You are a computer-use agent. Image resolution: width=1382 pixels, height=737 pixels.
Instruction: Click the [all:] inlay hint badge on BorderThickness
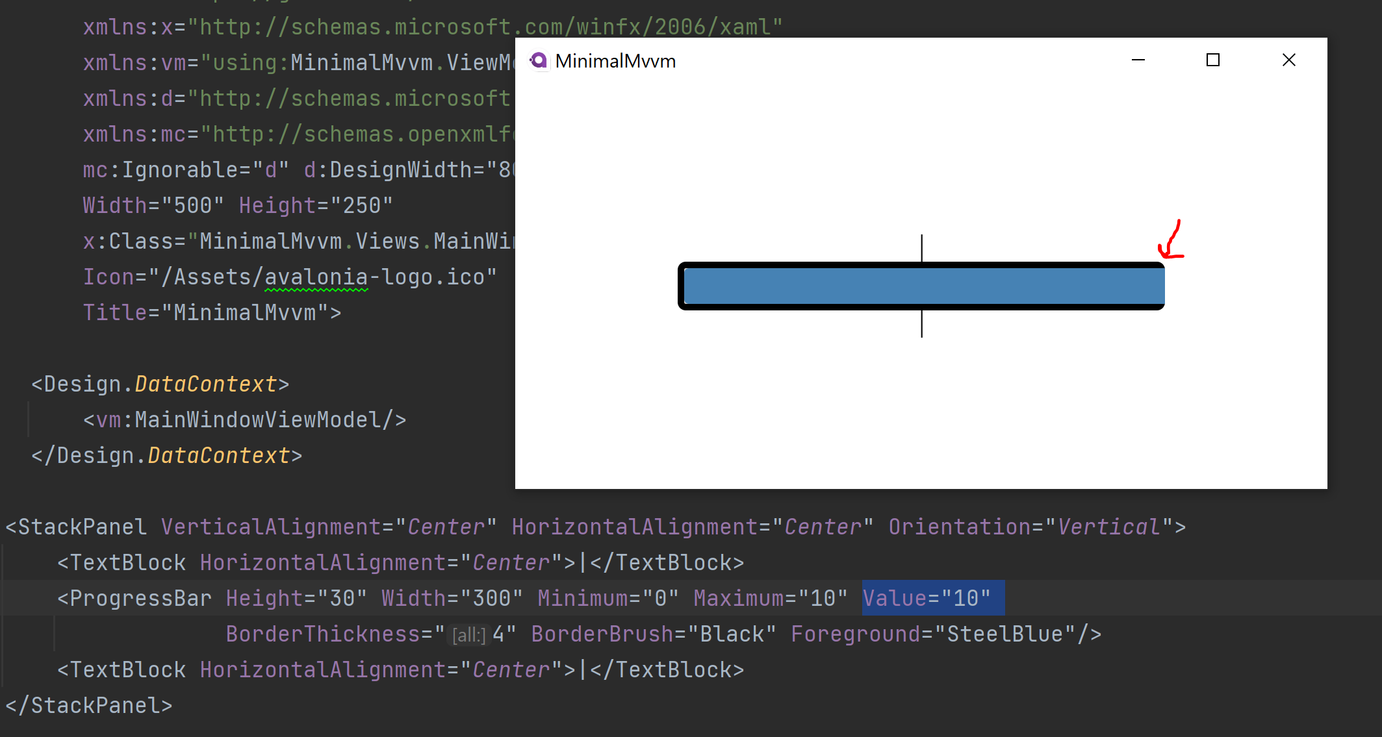[468, 634]
